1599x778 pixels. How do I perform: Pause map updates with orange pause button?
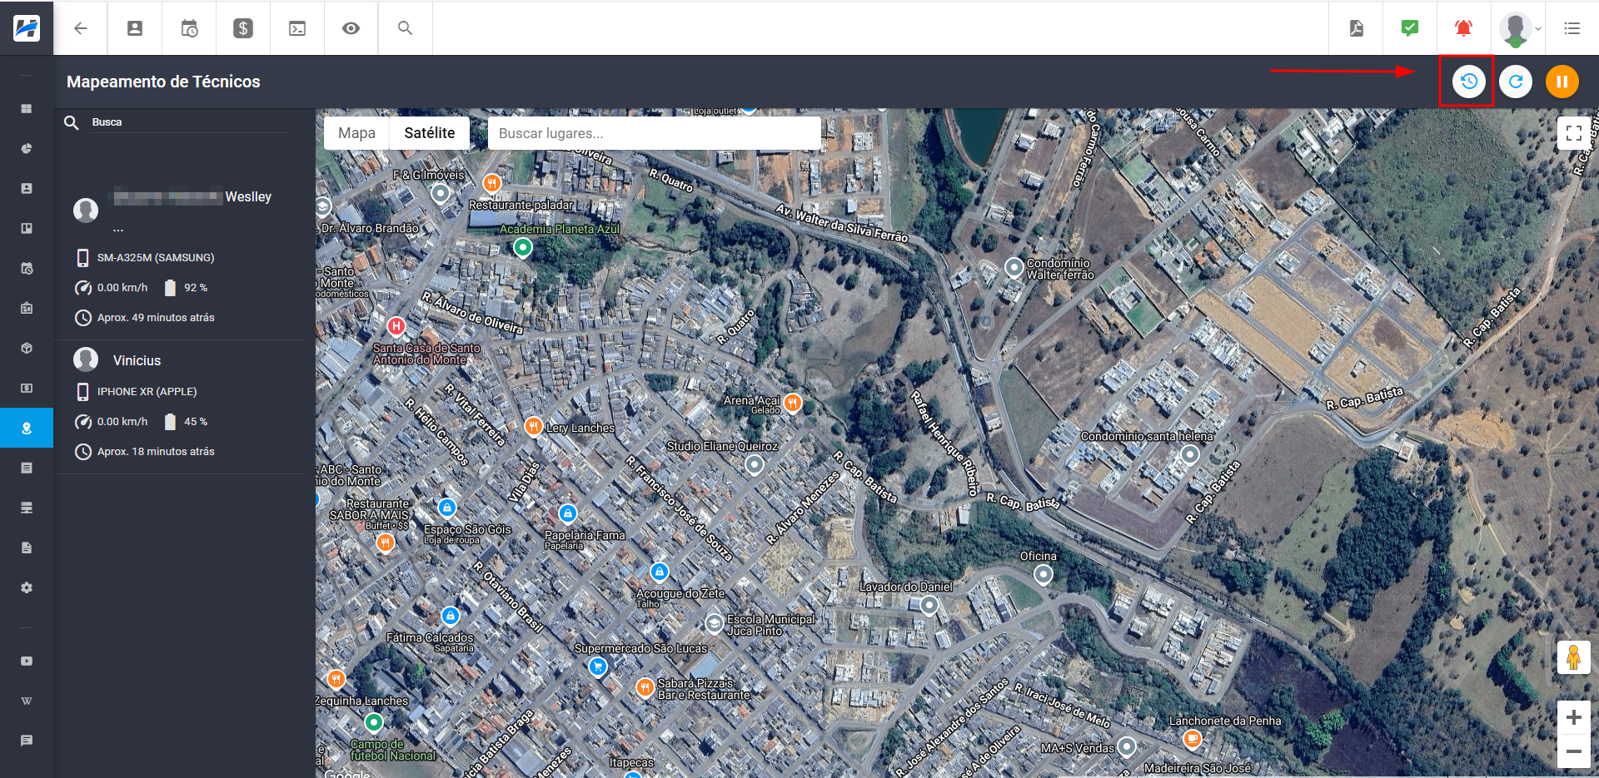1562,82
